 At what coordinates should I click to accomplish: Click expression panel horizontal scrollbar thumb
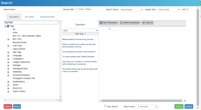(x=142, y=101)
